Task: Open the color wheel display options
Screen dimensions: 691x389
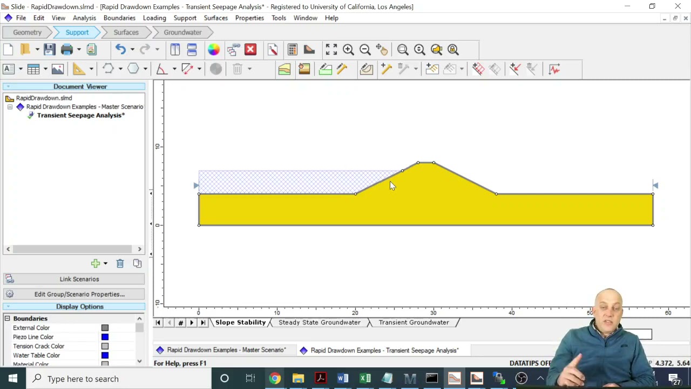Action: point(214,50)
